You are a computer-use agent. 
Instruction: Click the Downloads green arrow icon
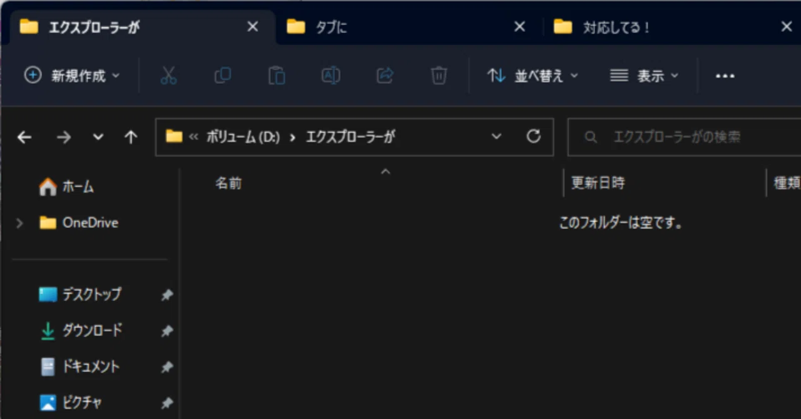48,331
